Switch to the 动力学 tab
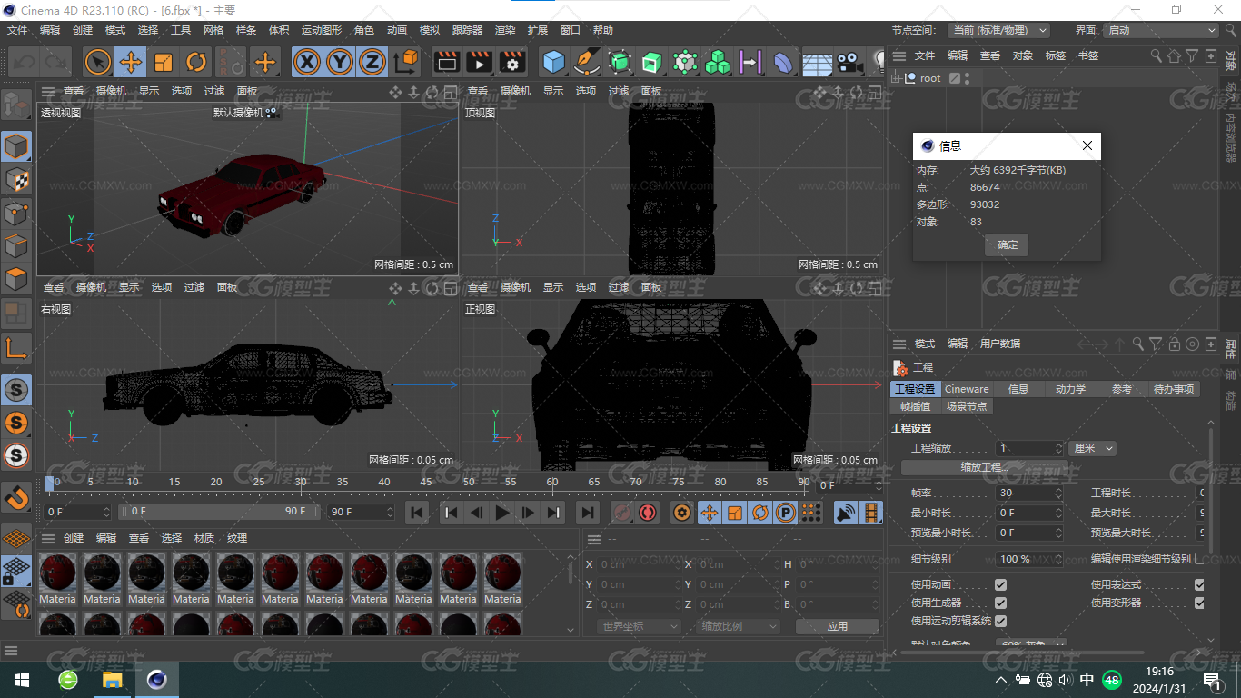 (x=1070, y=389)
